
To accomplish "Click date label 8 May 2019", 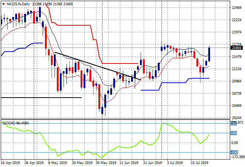I will point(58,163).
